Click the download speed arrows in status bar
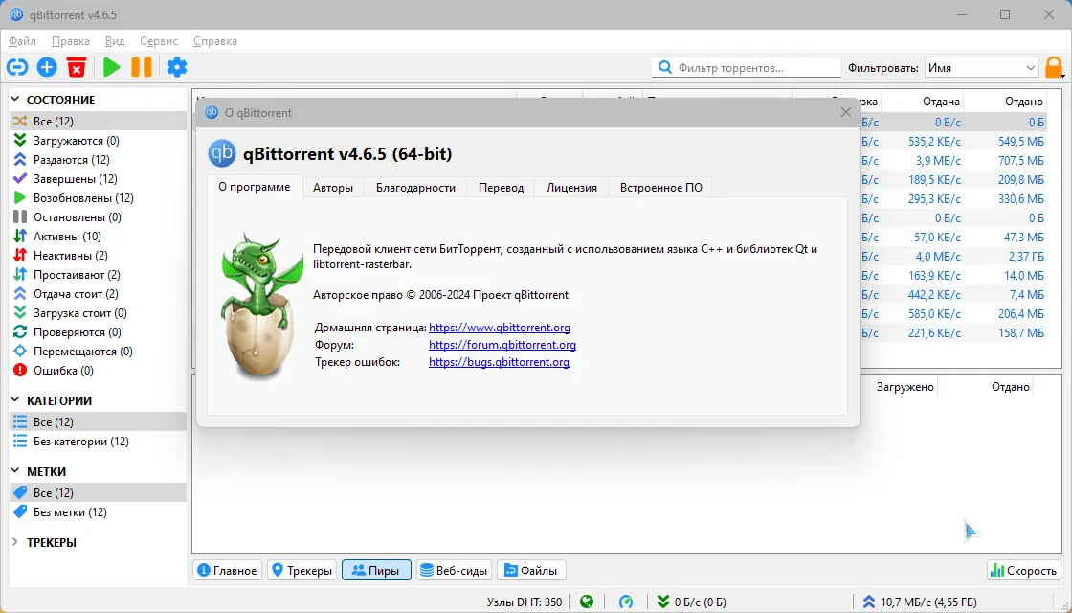This screenshot has width=1072, height=613. pos(662,602)
